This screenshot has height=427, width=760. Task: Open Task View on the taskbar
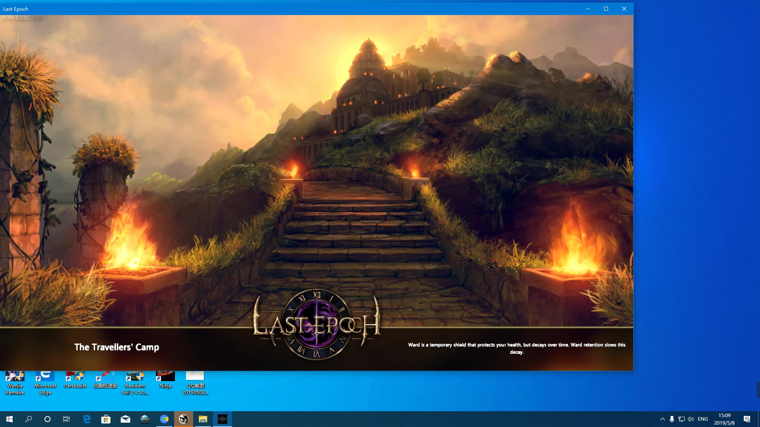(66, 419)
